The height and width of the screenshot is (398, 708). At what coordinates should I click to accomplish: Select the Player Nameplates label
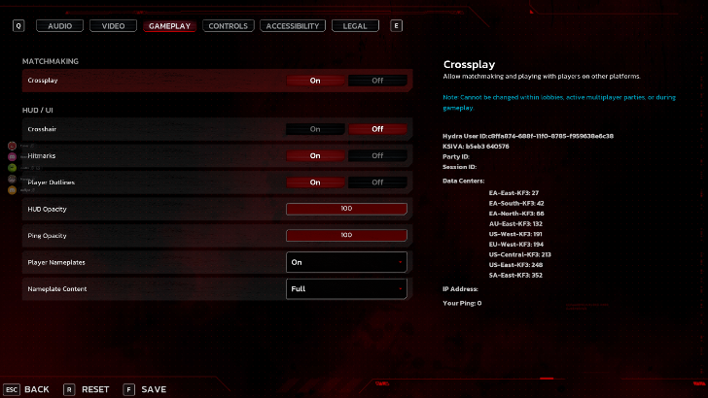(56, 262)
